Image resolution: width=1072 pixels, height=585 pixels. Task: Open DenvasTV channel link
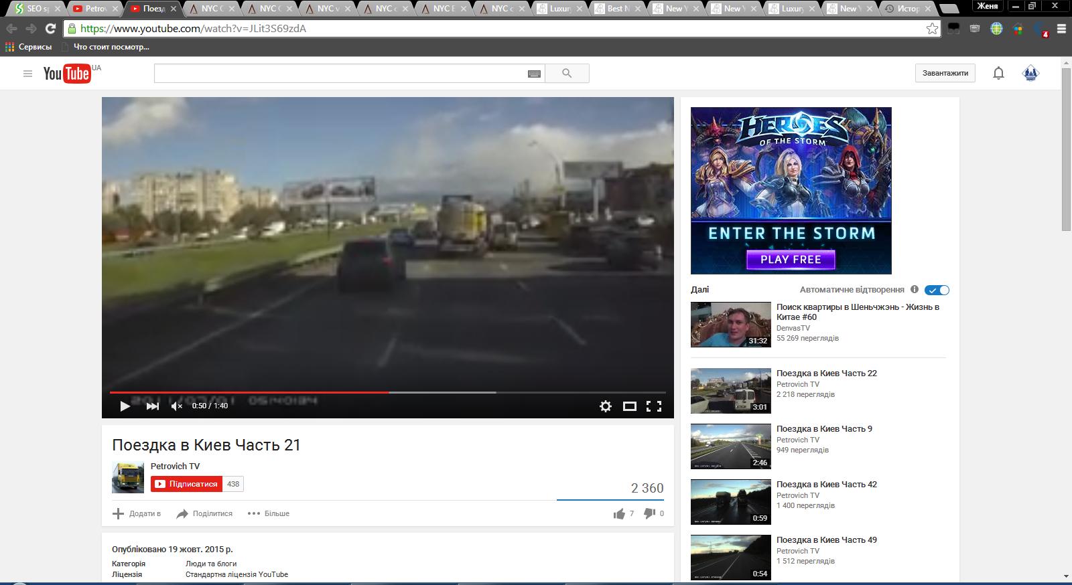pyautogui.click(x=793, y=328)
